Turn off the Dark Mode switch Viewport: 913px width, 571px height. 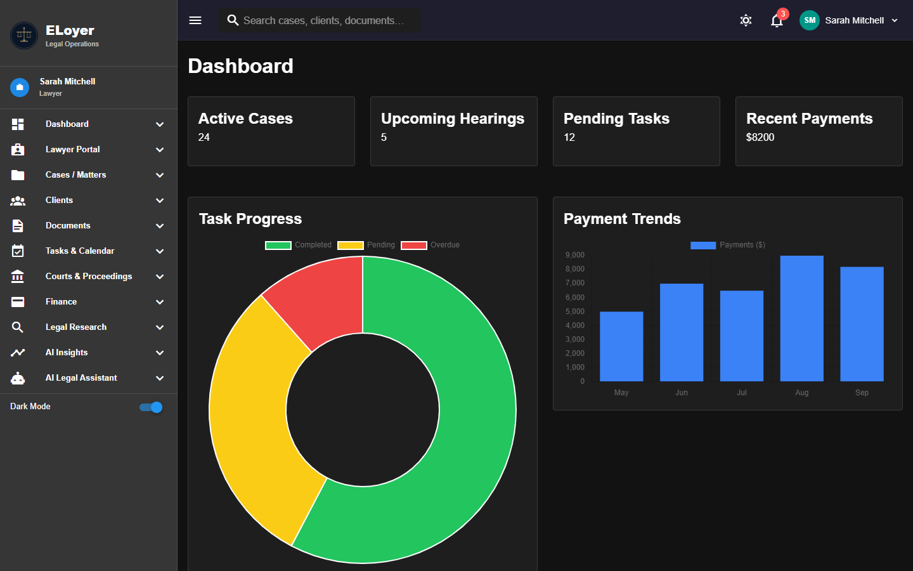(152, 407)
